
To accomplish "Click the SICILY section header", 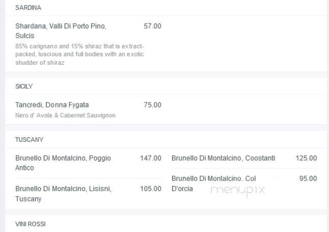I will [x=24, y=86].
